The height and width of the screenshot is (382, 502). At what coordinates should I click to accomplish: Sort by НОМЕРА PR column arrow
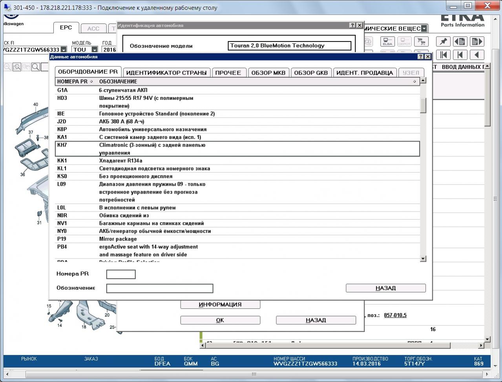tap(91, 81)
